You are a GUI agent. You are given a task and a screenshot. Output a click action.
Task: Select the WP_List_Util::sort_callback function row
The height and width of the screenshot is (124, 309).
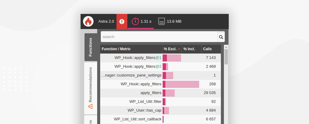[161, 119]
